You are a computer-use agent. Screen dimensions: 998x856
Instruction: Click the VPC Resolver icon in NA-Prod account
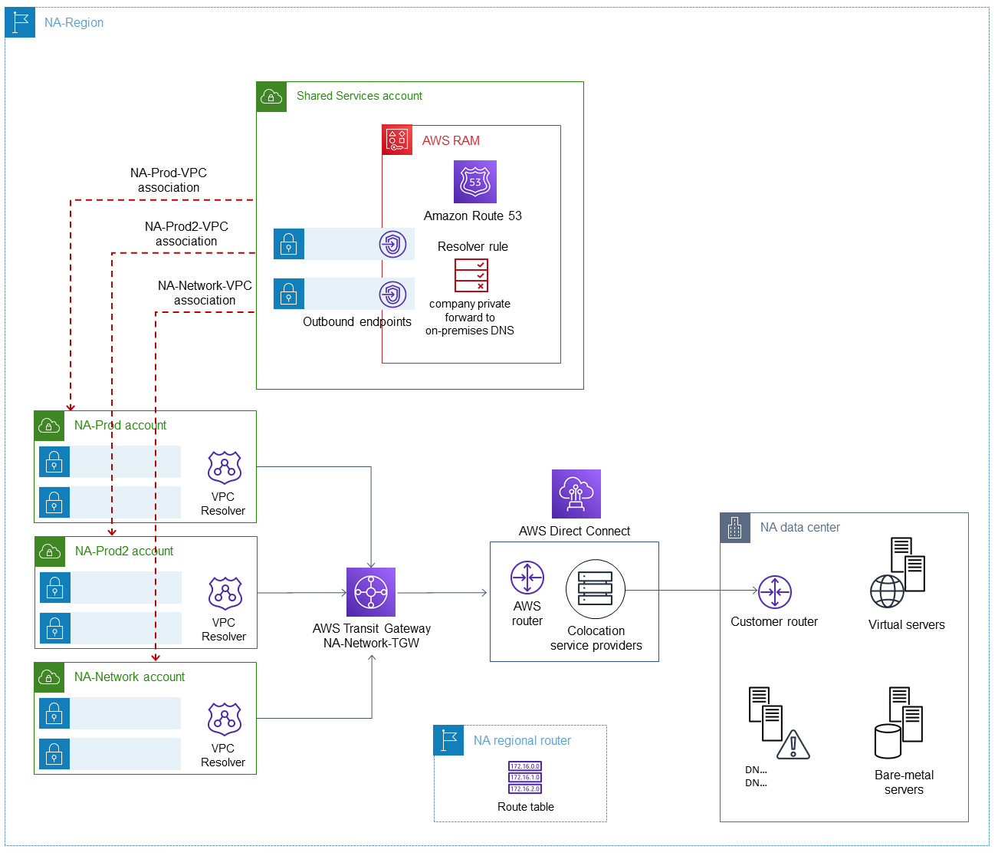click(225, 468)
